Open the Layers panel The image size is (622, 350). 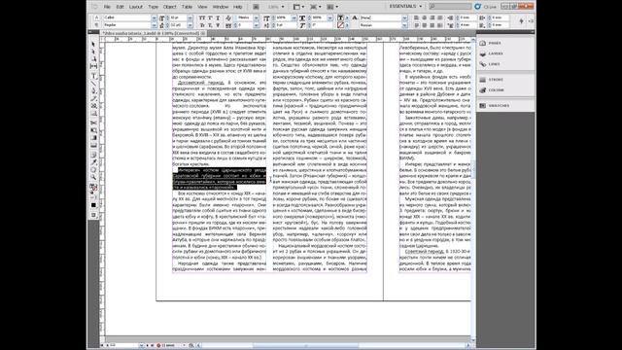coord(492,53)
